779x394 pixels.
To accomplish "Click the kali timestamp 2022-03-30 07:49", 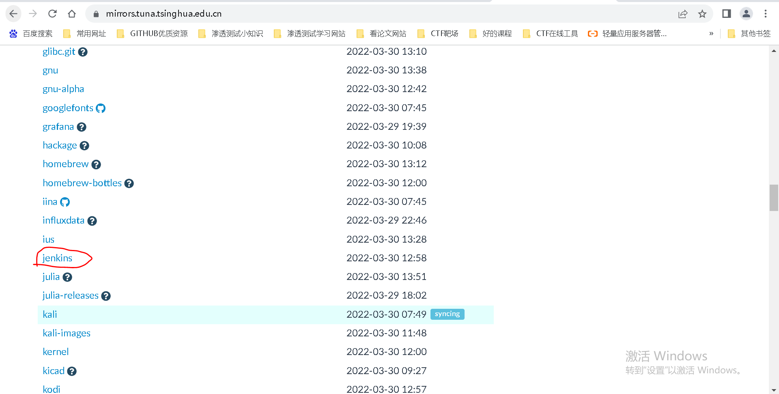I will [386, 314].
